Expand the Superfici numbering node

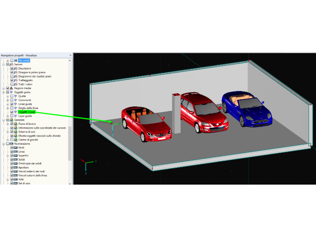tap(7, 156)
